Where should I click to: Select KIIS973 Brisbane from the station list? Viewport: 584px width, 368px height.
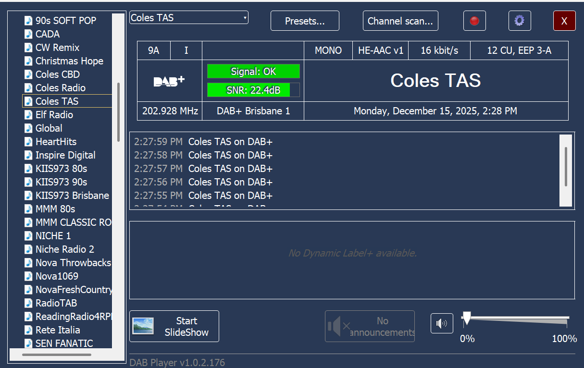pos(72,196)
